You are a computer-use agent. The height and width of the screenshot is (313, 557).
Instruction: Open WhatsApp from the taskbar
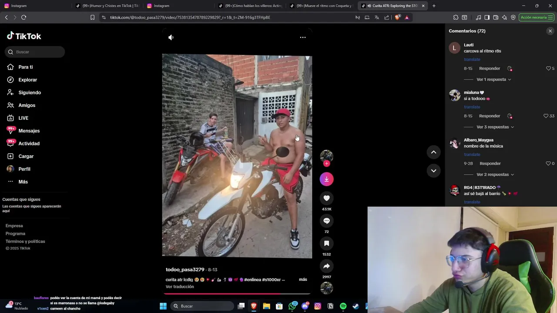click(292, 306)
